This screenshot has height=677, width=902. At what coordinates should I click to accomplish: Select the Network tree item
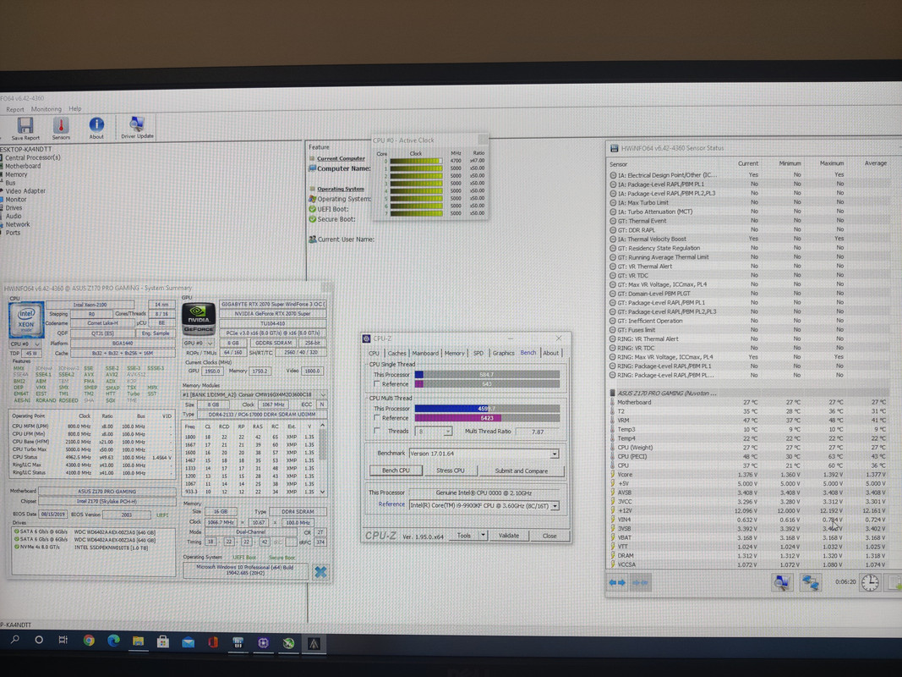pos(18,224)
